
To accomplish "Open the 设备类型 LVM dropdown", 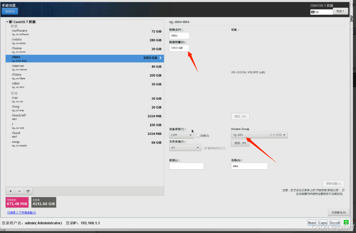I will coord(182,135).
